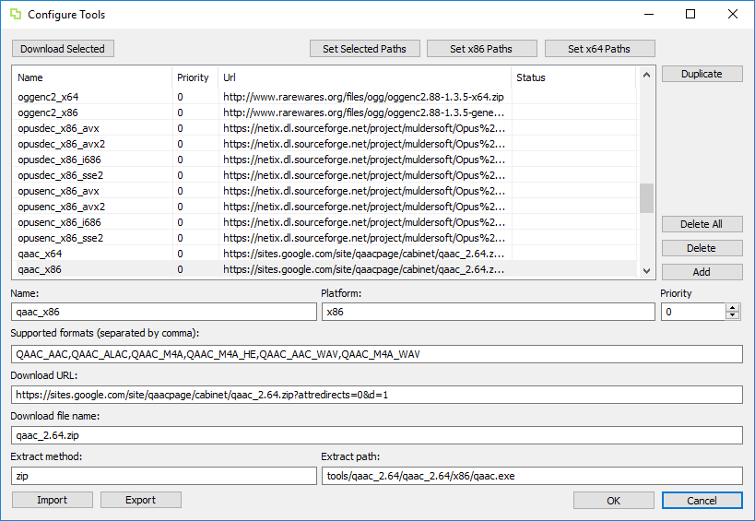Select the opusenc_x86_avx row
755x521 pixels.
[325, 191]
